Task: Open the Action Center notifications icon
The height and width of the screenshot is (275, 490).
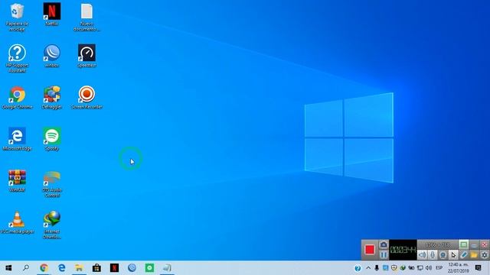Action: (478, 268)
